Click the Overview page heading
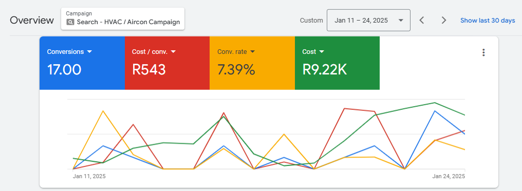This screenshot has height=191, width=522. point(32,21)
